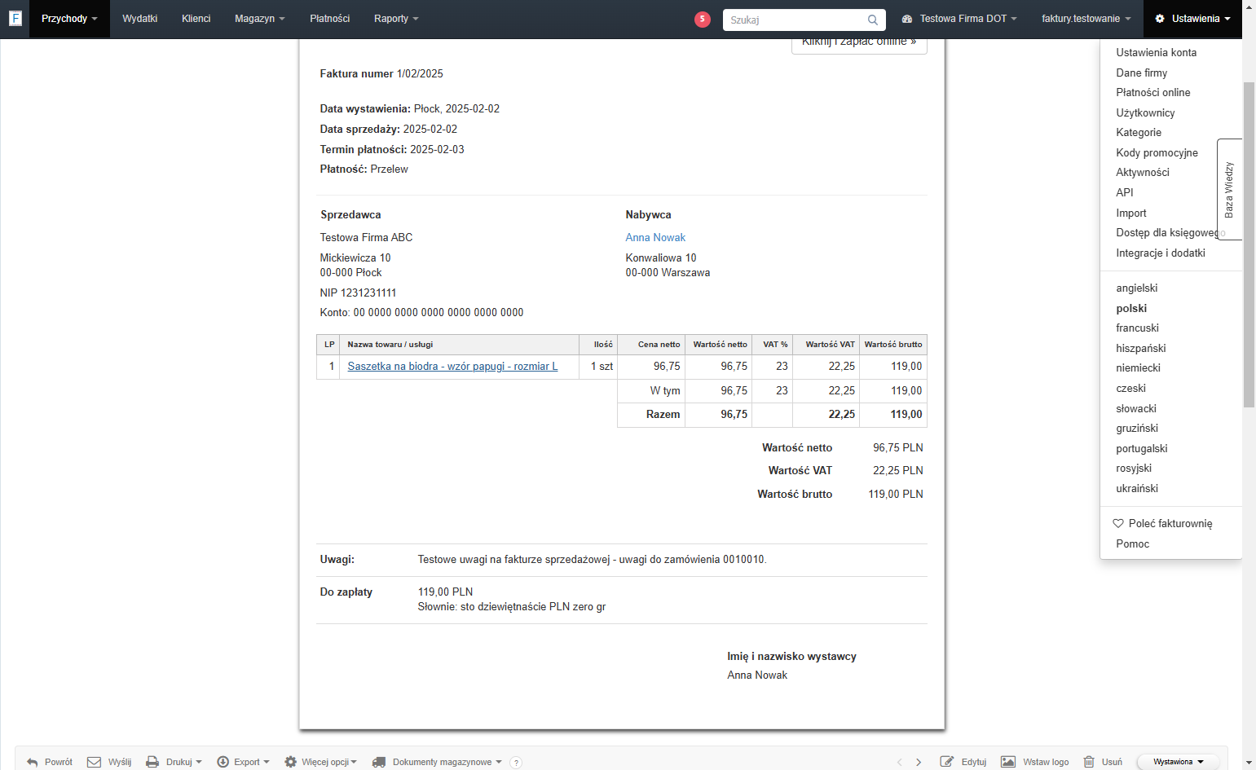Click the Dokumenty magazynowe truck icon
The height and width of the screenshot is (770, 1256).
(379, 762)
